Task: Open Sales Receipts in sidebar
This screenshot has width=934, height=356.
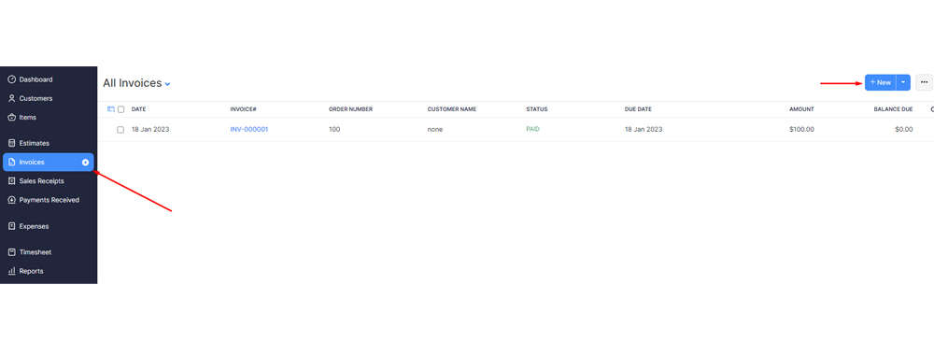Action: pyautogui.click(x=41, y=180)
